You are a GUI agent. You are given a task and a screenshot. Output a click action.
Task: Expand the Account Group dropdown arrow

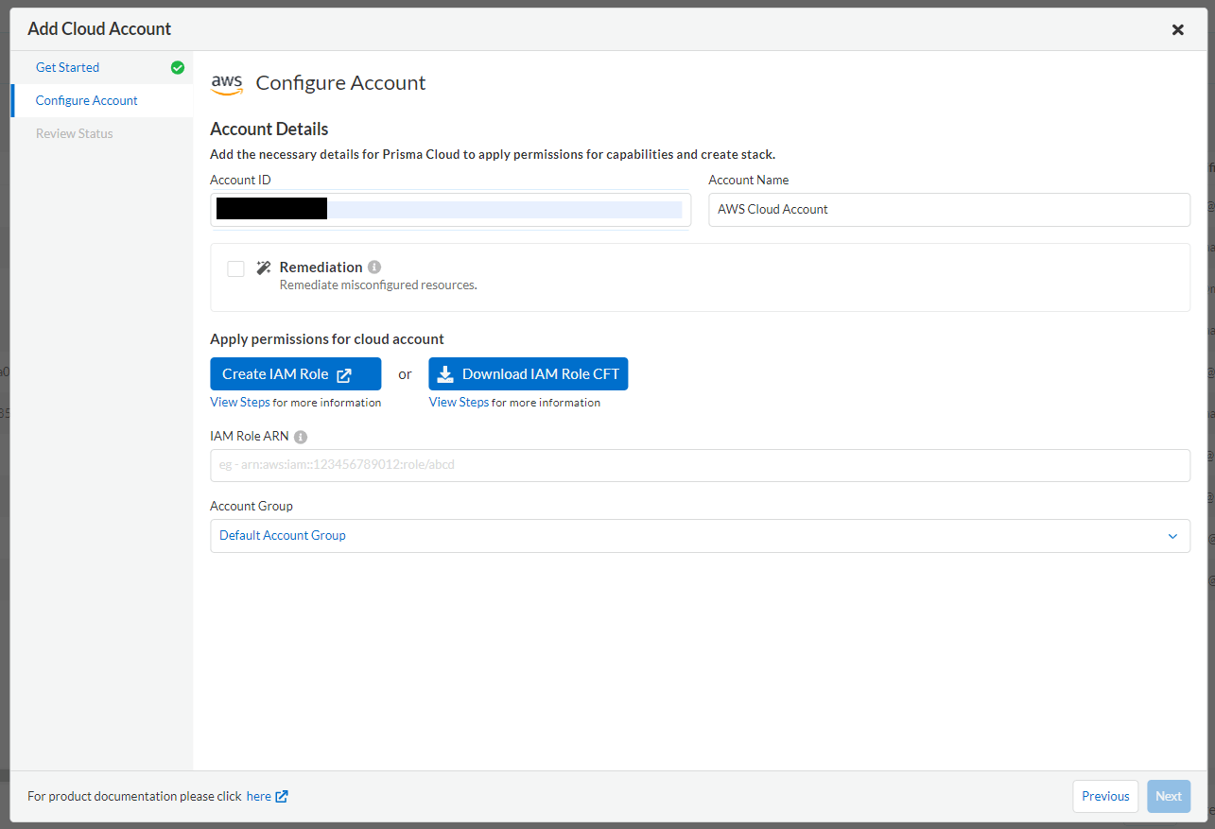(1172, 536)
